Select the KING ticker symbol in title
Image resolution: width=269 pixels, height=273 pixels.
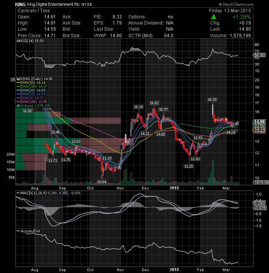[x=20, y=4]
